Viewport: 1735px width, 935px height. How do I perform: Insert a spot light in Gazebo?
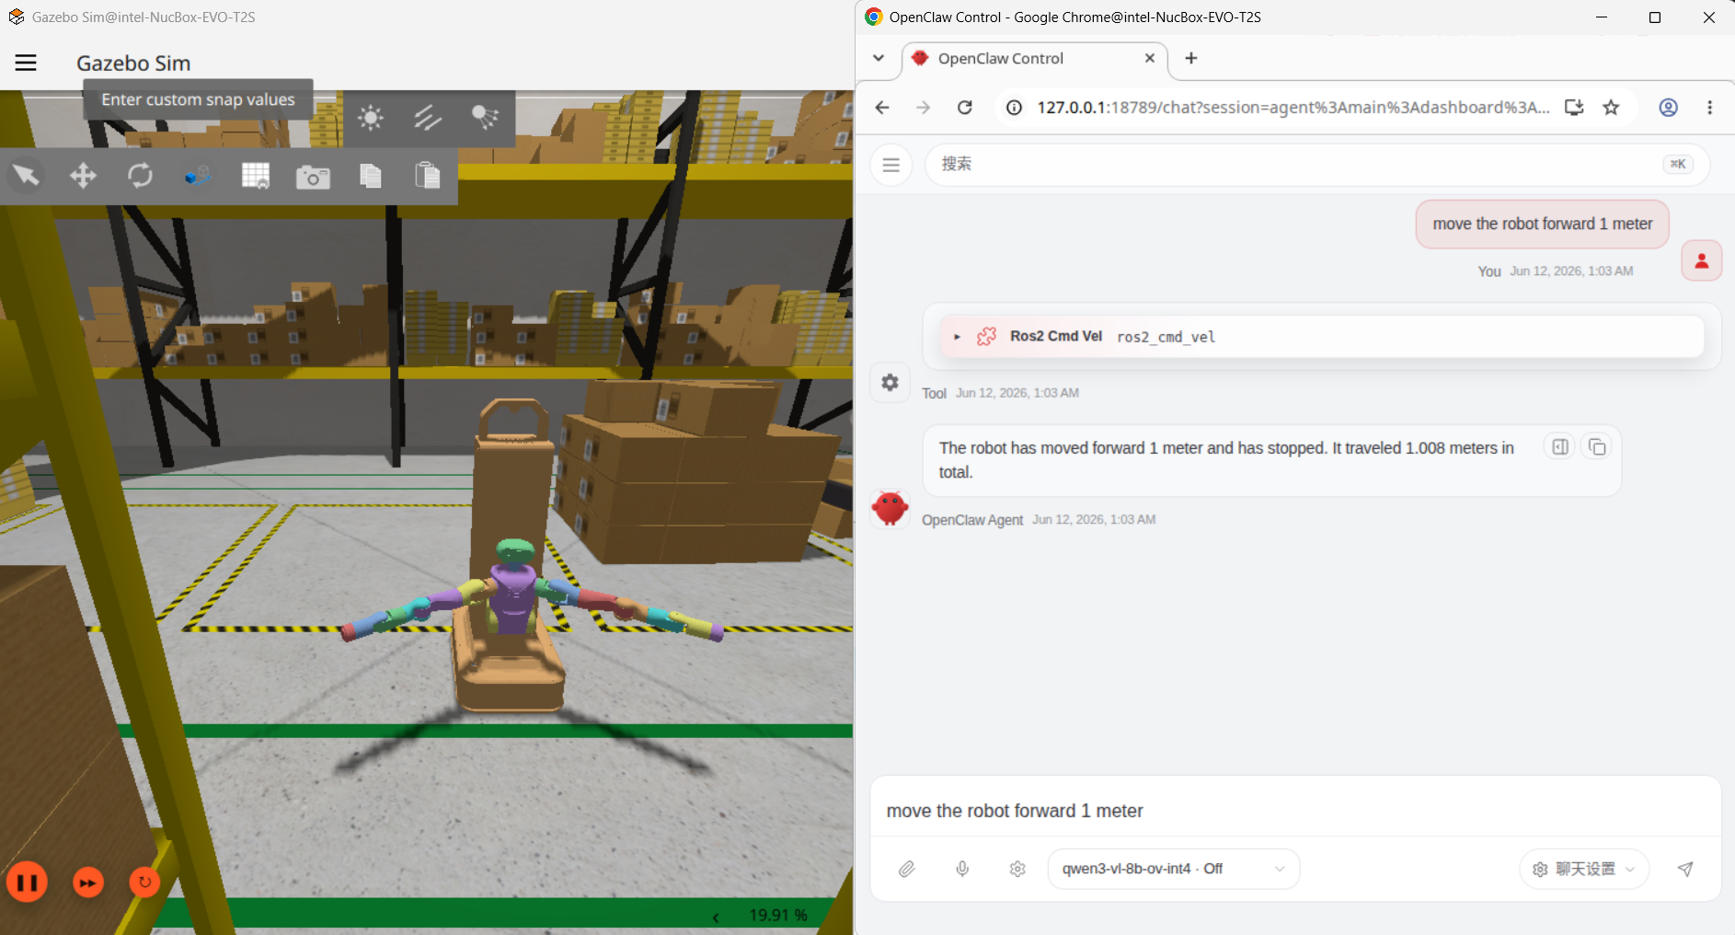[485, 118]
